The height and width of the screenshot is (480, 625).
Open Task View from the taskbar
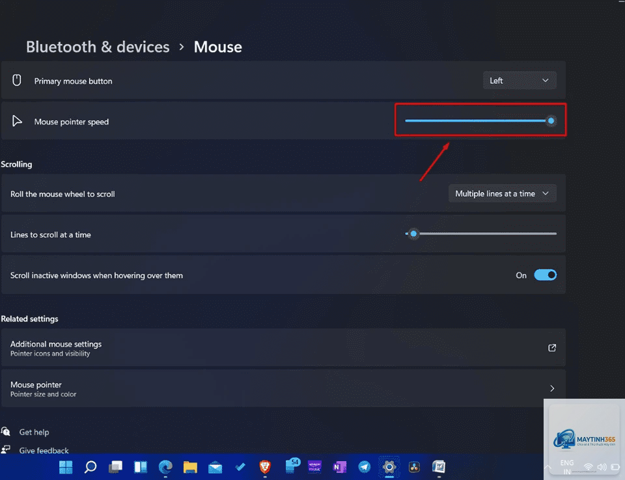(x=115, y=467)
